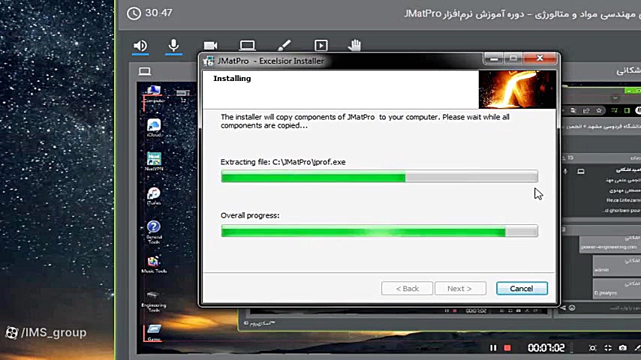Open the media playback icon in toolbar

[321, 45]
